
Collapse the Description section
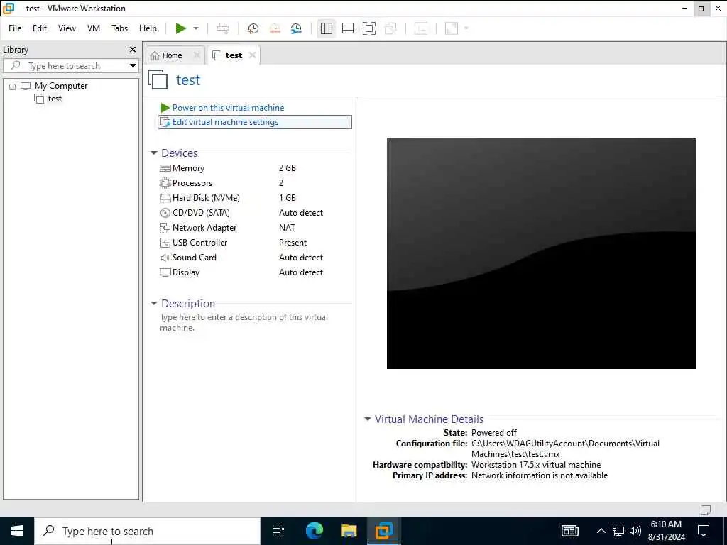[x=154, y=304]
